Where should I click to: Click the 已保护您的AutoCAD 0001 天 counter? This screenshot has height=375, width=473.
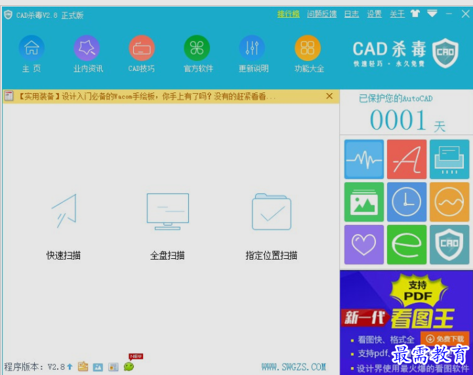(406, 113)
